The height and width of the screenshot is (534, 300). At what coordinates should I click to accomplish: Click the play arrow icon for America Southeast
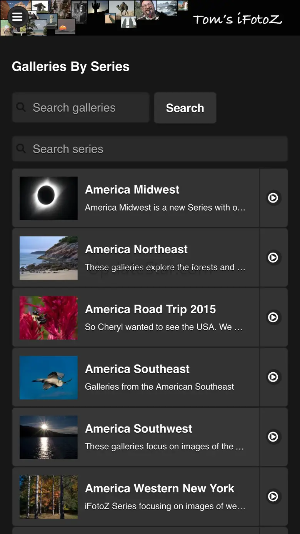click(273, 377)
